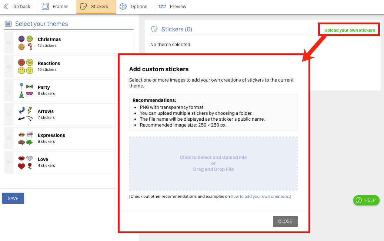
Task: Click 'Upload your own stickers' link
Action: 350,30
